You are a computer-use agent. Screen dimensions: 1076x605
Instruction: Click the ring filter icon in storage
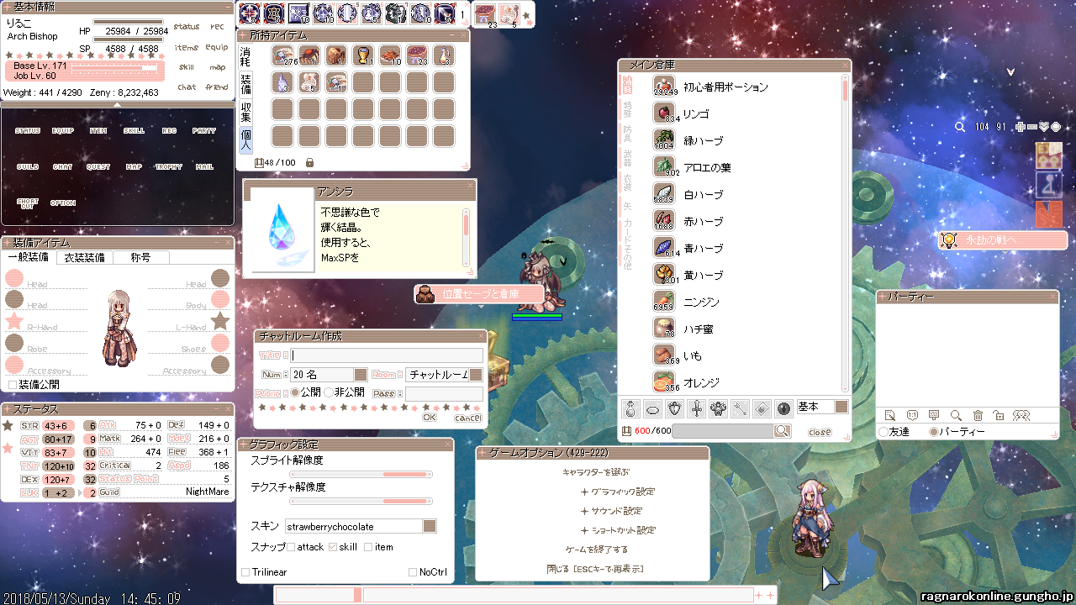[652, 408]
